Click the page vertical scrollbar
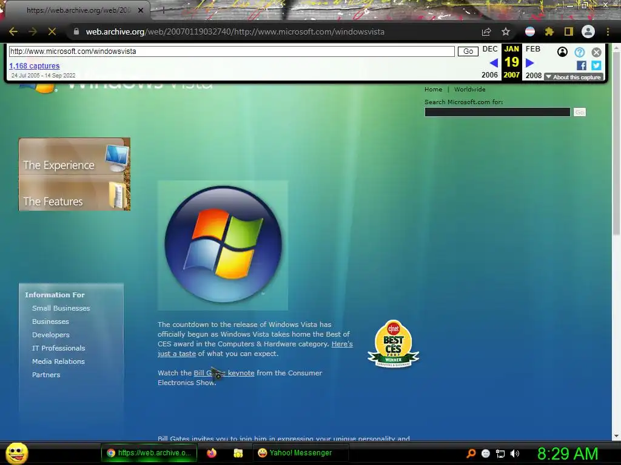Image resolution: width=621 pixels, height=465 pixels. 616,142
